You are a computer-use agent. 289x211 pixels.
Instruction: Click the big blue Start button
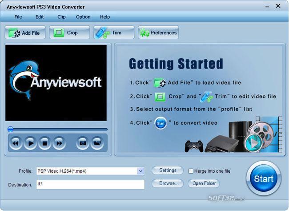tap(264, 179)
